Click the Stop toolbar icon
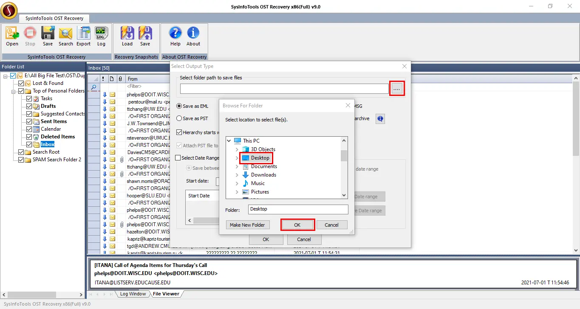Image resolution: width=580 pixels, height=309 pixels. click(30, 37)
